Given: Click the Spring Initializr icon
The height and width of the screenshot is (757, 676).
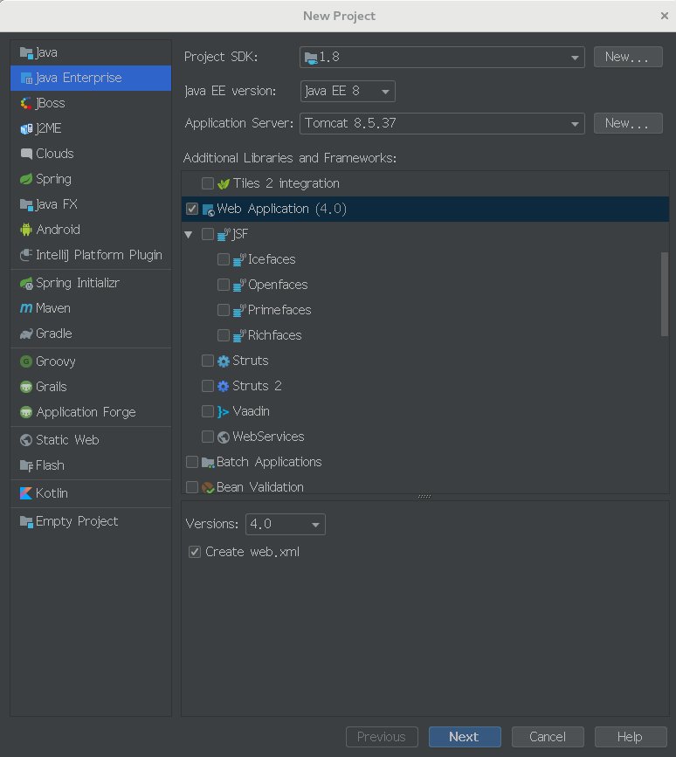Looking at the screenshot, I should [x=26, y=284].
